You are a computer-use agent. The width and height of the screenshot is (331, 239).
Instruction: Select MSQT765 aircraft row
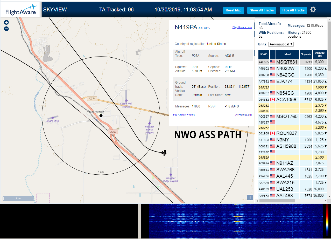293,117
